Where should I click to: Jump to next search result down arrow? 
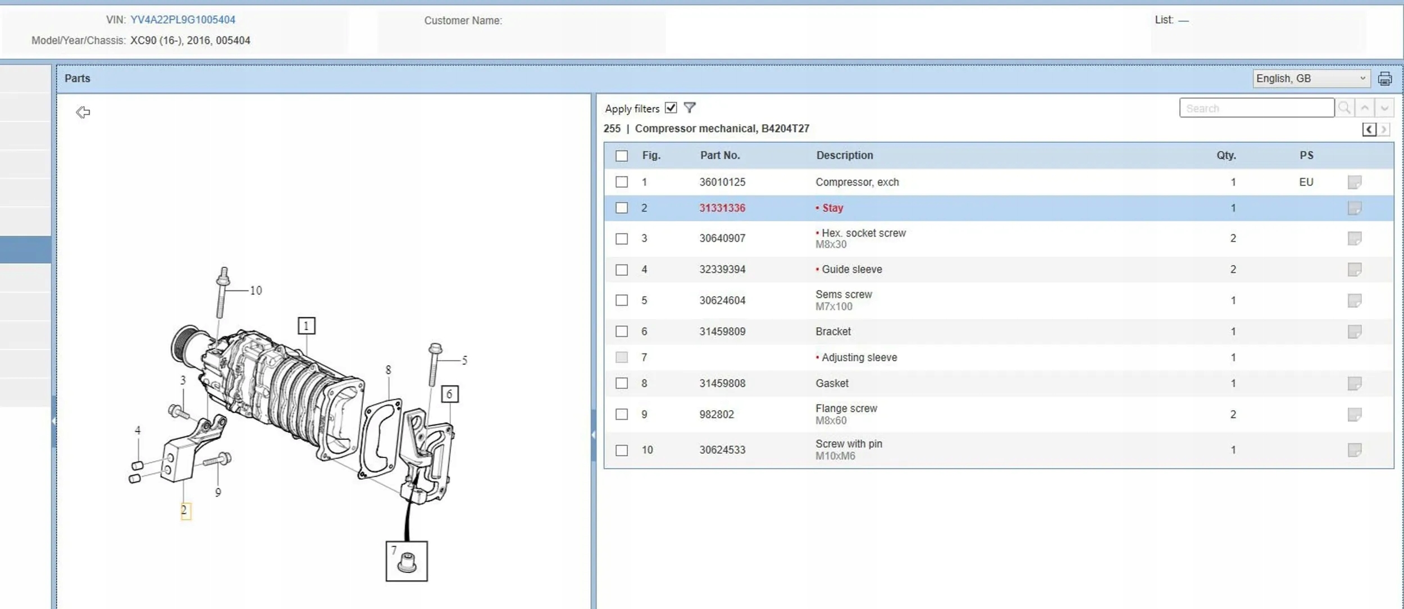point(1384,108)
